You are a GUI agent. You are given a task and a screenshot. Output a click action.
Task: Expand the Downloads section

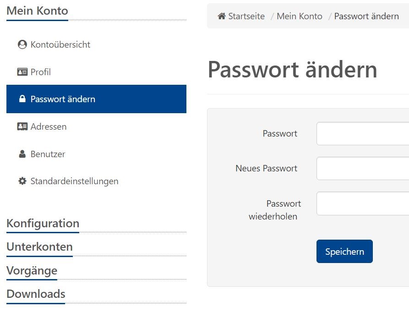[x=36, y=294]
